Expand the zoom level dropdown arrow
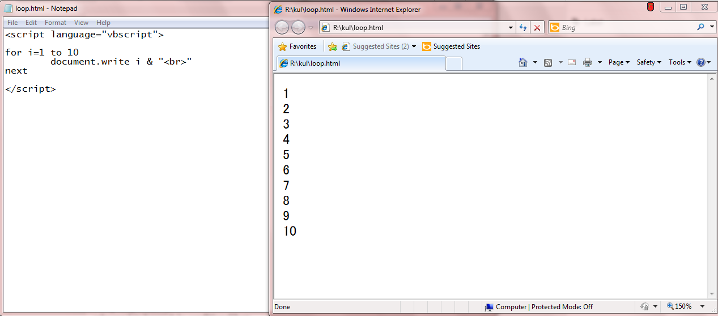This screenshot has height=316, width=718. tap(702, 306)
